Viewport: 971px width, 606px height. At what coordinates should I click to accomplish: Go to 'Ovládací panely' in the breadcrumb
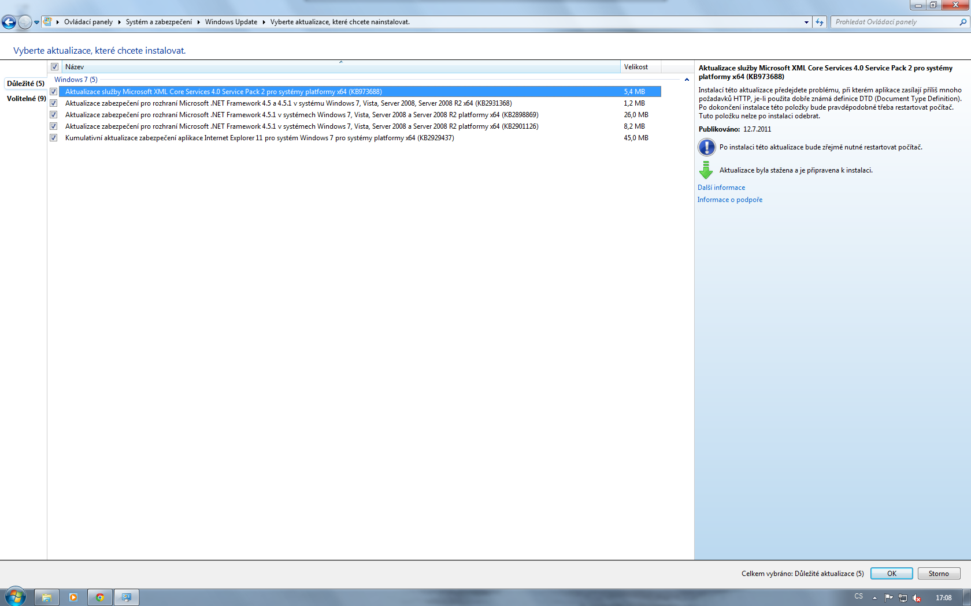pos(88,22)
